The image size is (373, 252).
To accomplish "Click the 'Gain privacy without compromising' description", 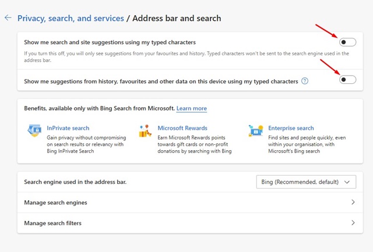I will (86, 144).
